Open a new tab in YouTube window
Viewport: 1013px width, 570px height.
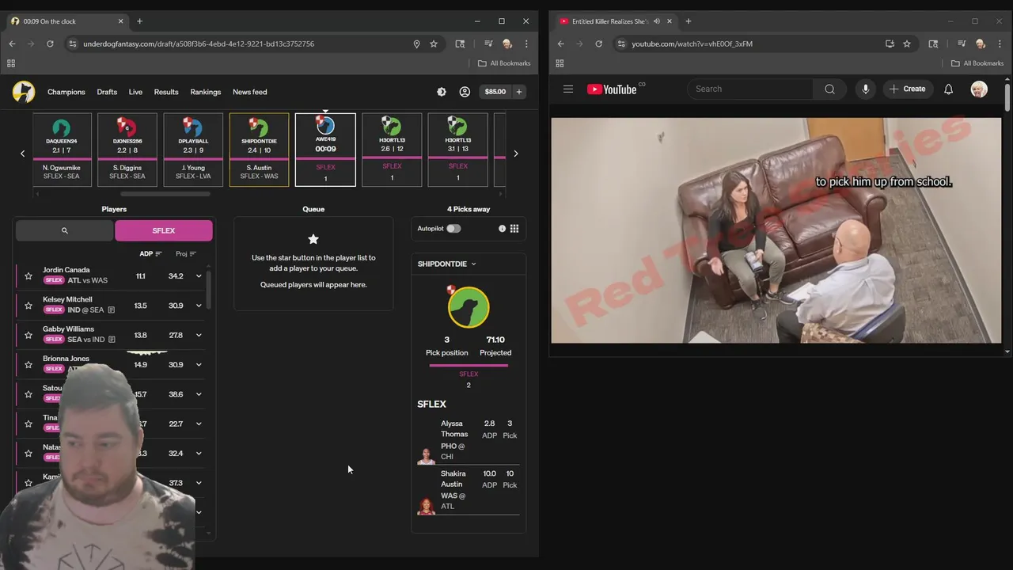(688, 21)
